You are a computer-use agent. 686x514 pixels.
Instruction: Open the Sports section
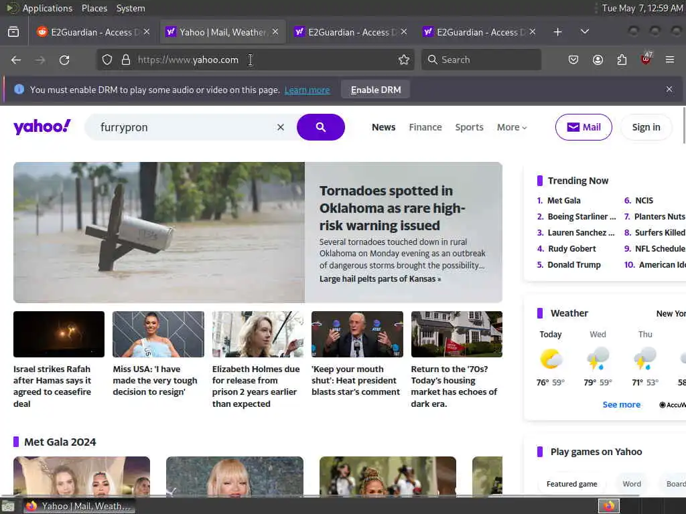coord(469,127)
